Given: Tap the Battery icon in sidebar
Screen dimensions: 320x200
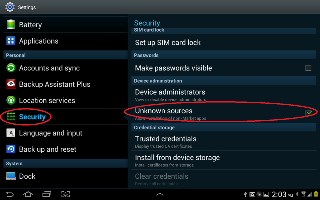Looking at the screenshot, I should (11, 25).
